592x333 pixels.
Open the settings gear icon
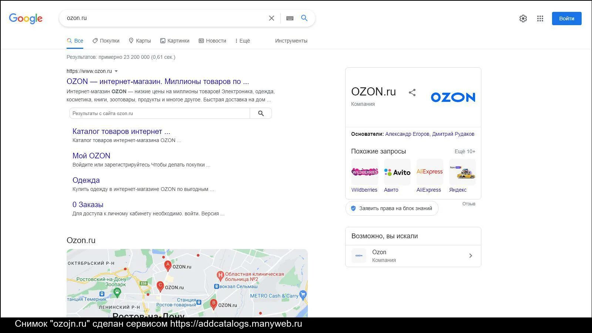pos(523,18)
